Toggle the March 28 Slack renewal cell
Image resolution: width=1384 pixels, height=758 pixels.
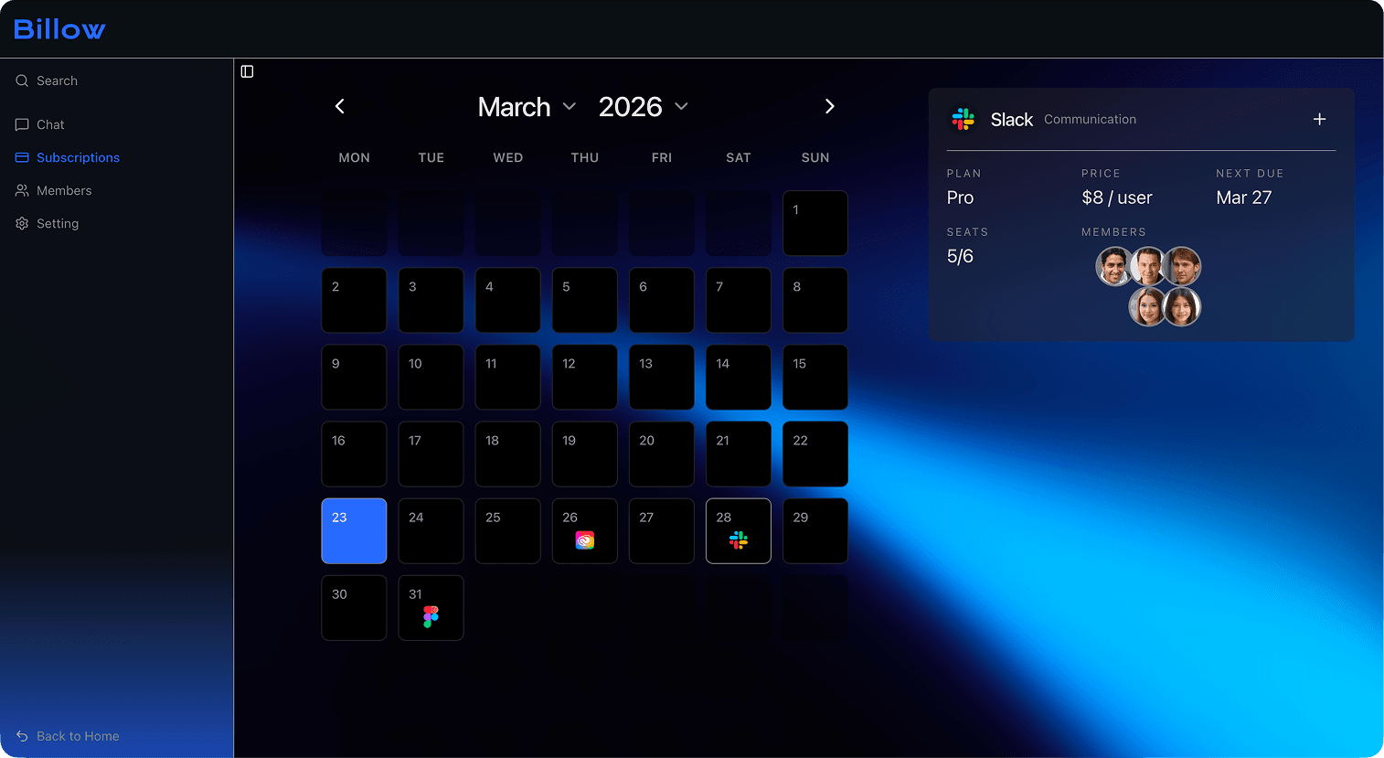click(738, 530)
